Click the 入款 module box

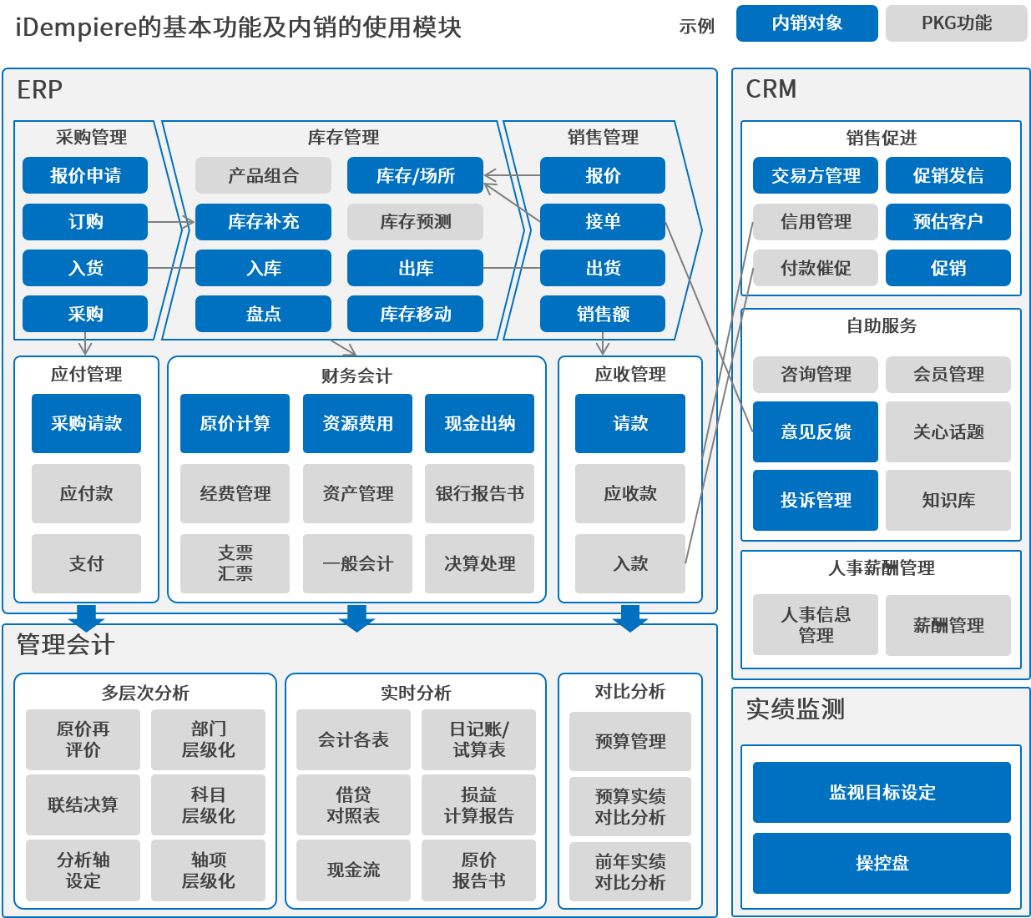coord(630,564)
